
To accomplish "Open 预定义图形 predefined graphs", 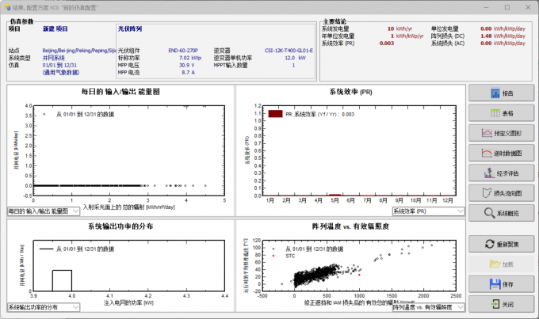I will point(501,133).
